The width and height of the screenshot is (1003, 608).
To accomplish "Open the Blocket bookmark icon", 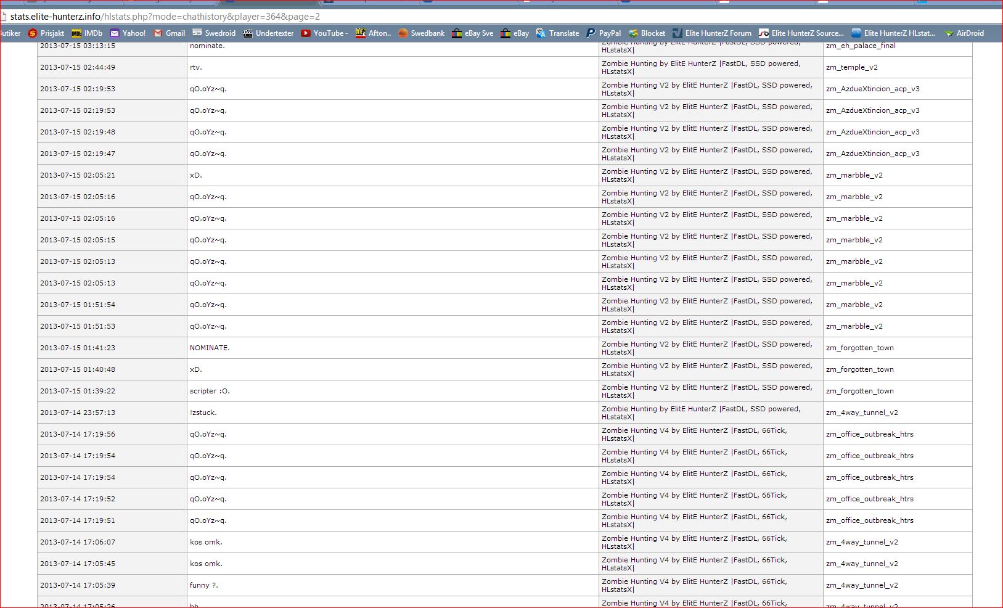I will pyautogui.click(x=633, y=33).
